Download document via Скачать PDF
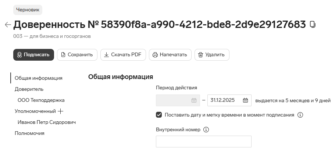The image size is (335, 150). point(123,55)
